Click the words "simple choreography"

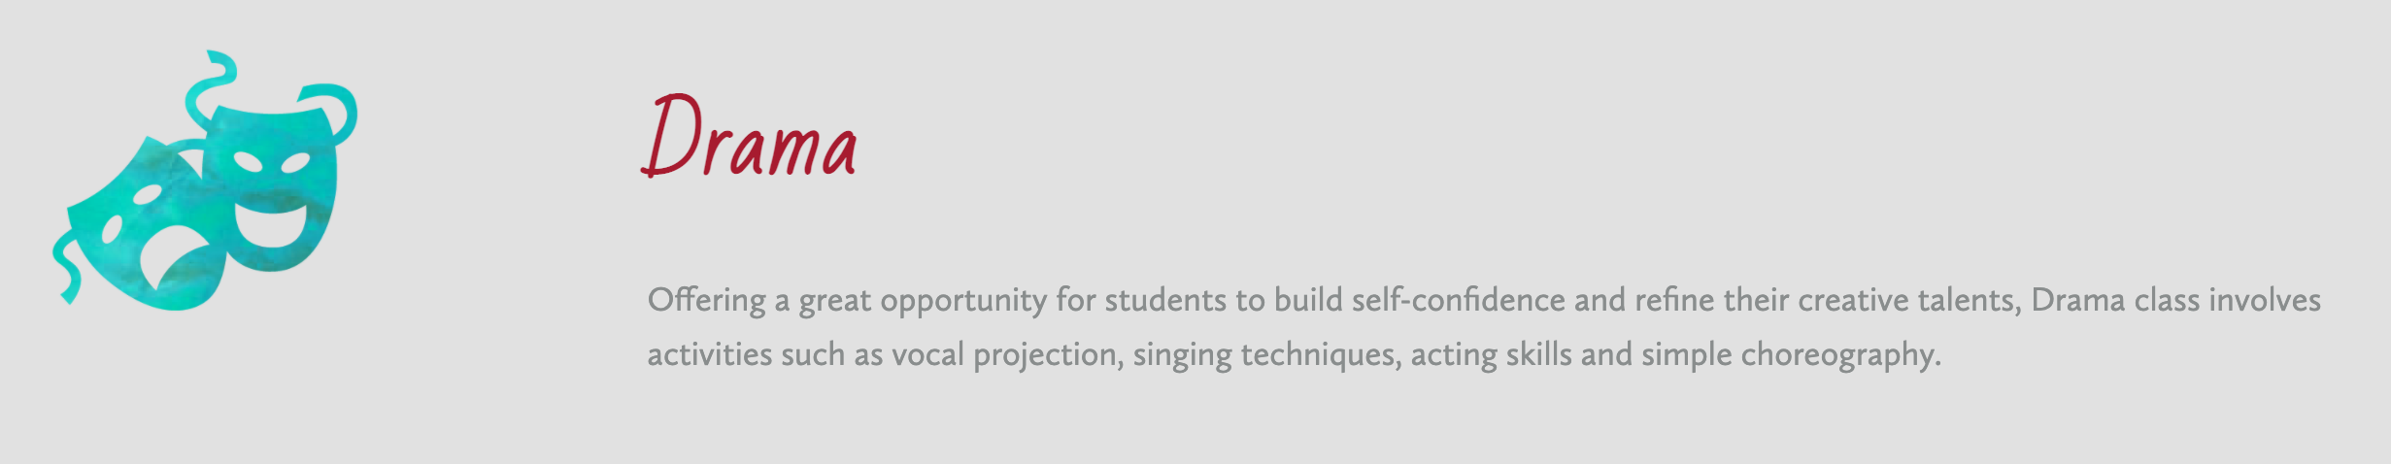tap(1791, 354)
